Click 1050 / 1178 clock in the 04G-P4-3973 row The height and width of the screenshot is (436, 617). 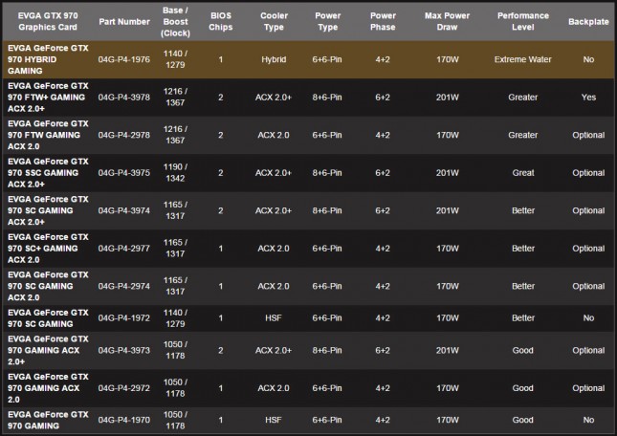click(x=175, y=350)
